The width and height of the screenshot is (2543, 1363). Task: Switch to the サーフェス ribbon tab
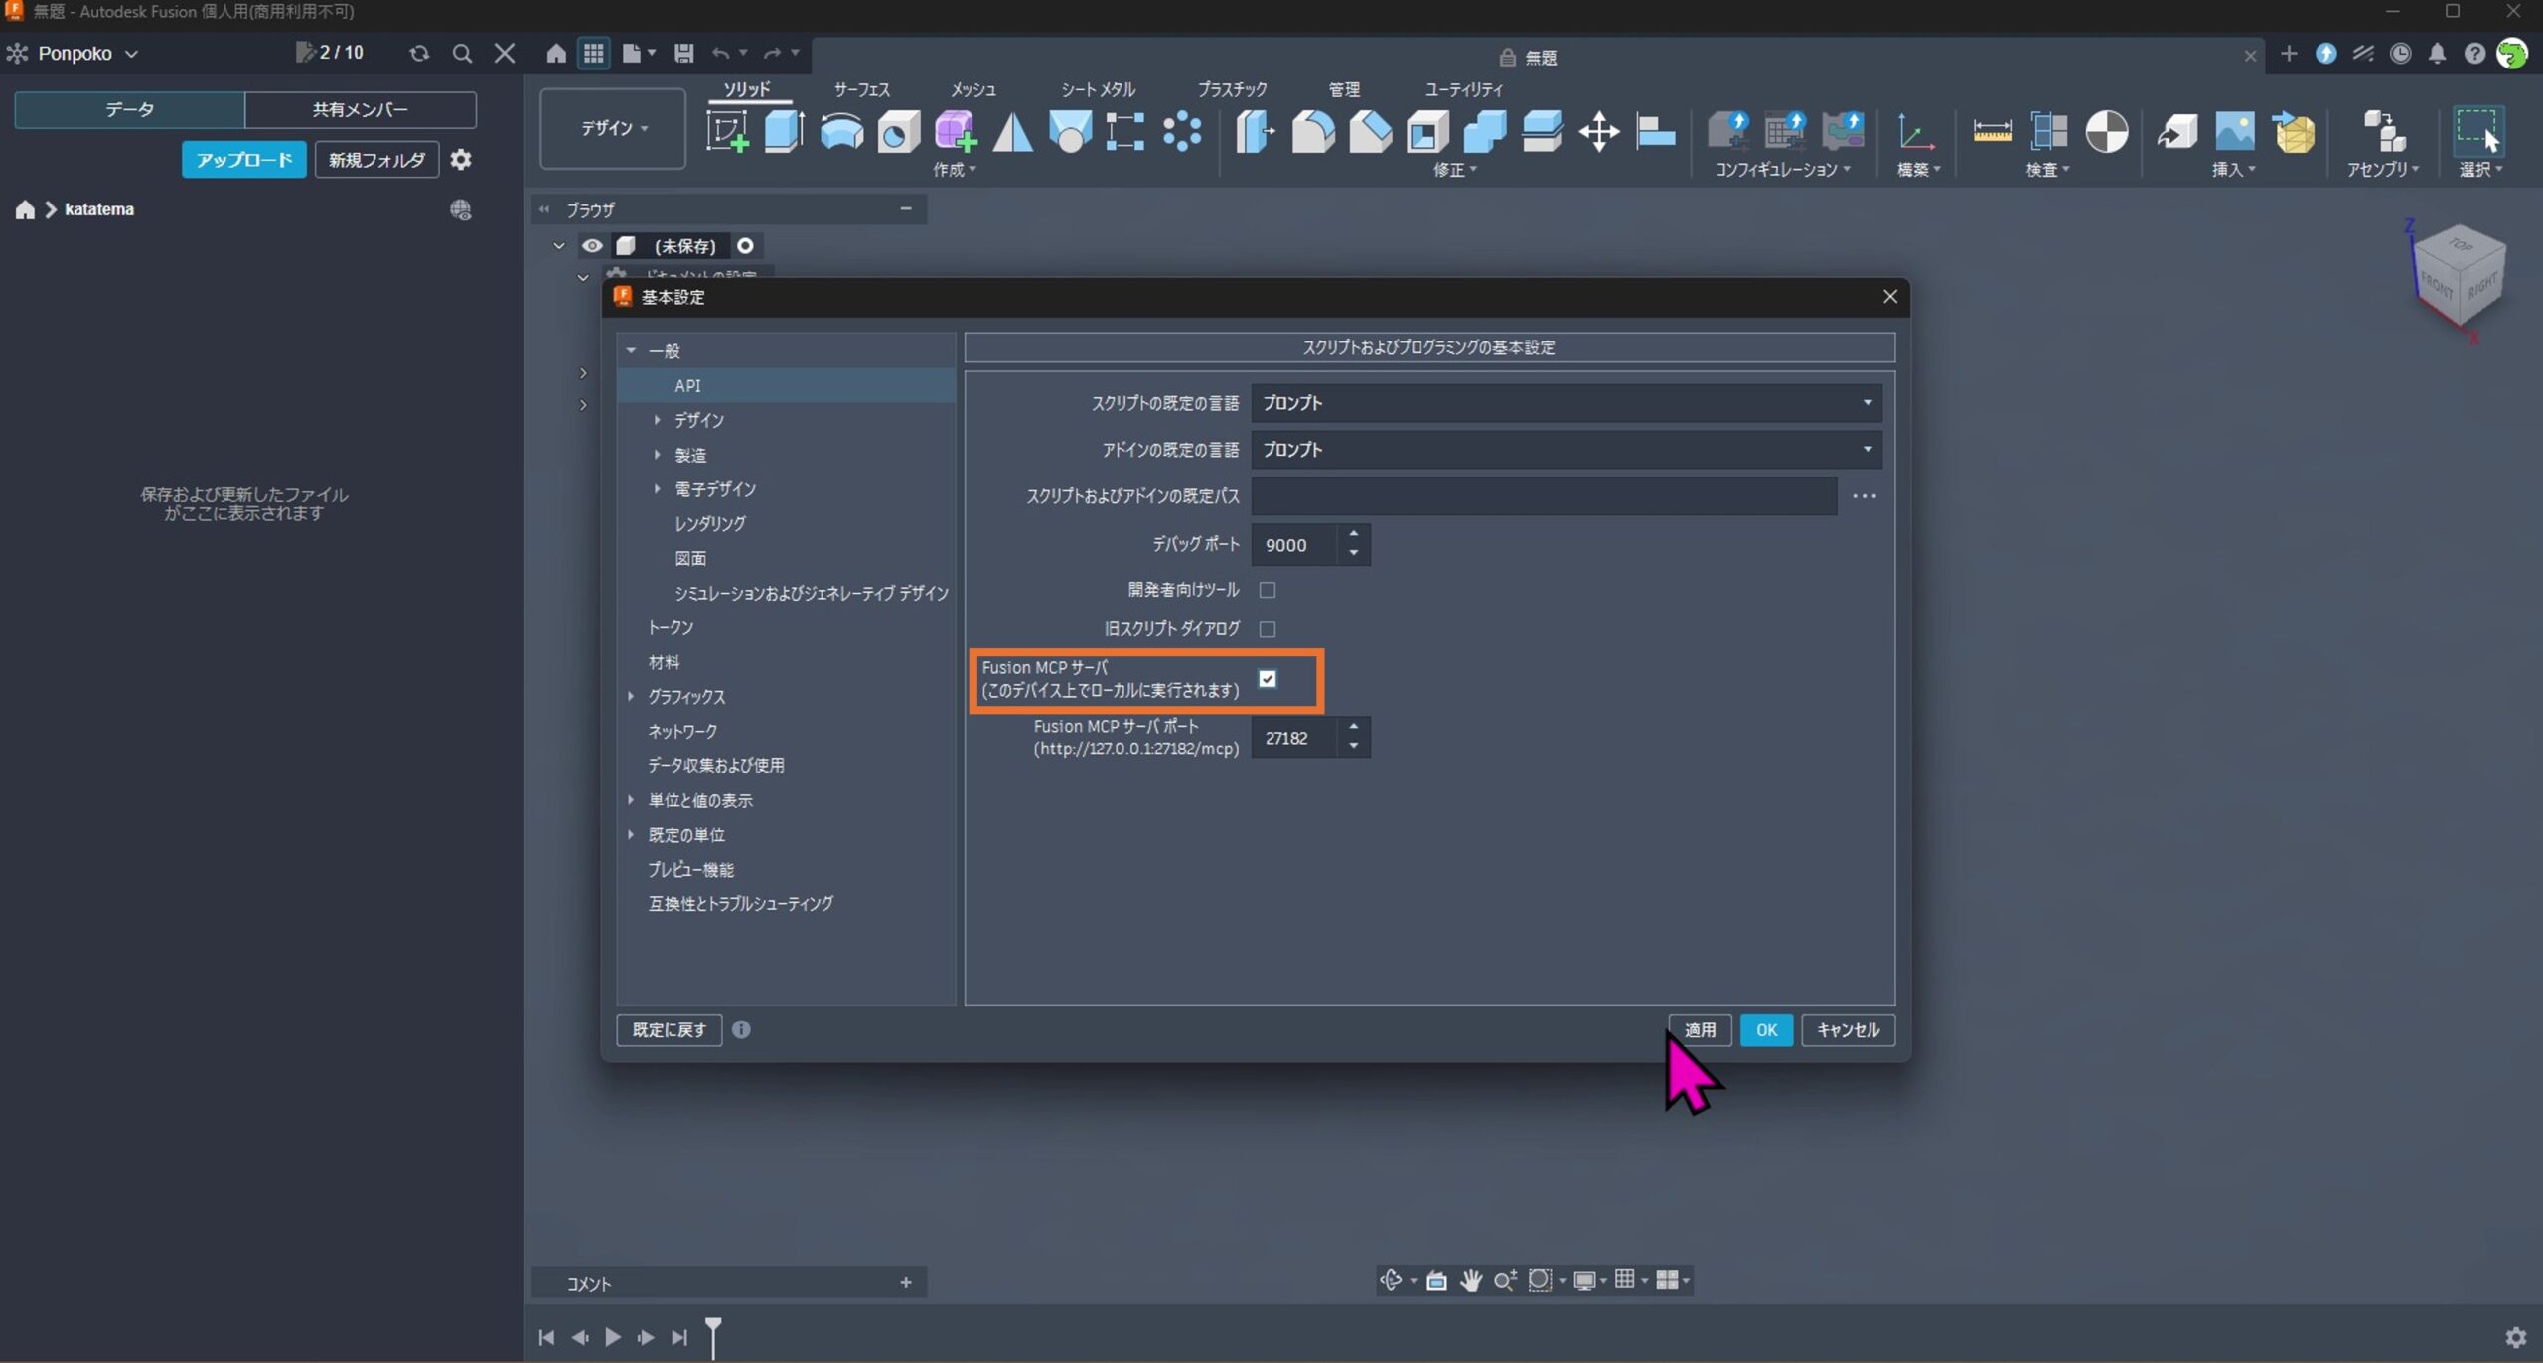[x=861, y=89]
